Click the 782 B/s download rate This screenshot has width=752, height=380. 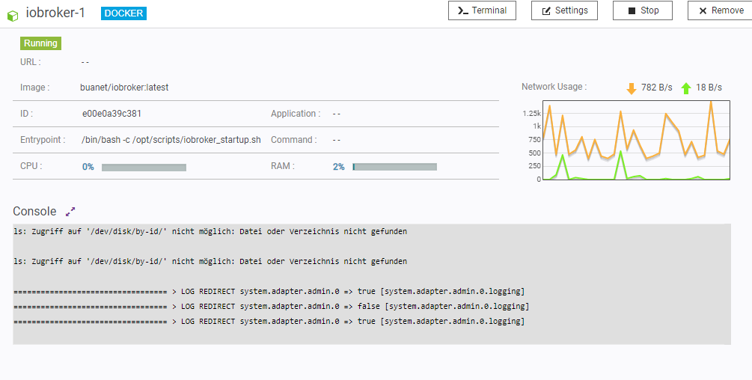coord(656,88)
